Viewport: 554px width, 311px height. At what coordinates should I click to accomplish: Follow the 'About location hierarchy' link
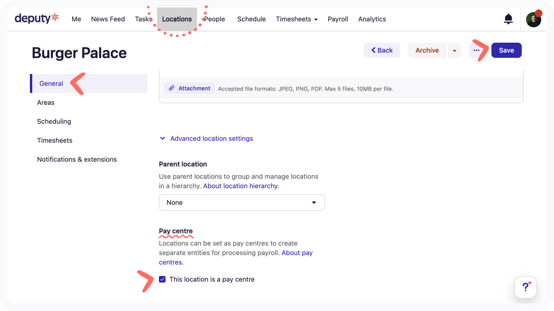pos(241,186)
